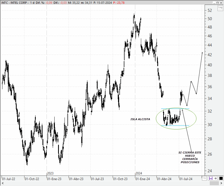The image size is (224, 186).
Task: Click the '01-Ene-23' date label
Action: [x=54, y=179]
